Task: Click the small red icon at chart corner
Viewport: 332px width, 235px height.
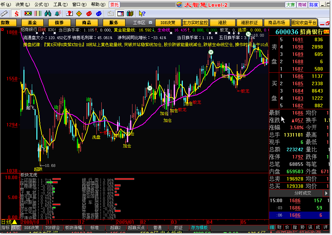Action: tap(2, 30)
